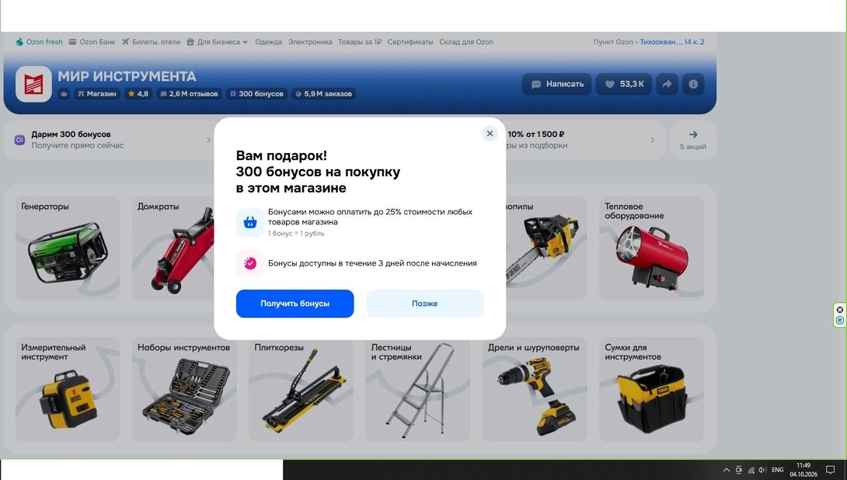Viewport: 847px width, 480px height.
Task: Open Сумки для инструментов category
Action: [651, 389]
